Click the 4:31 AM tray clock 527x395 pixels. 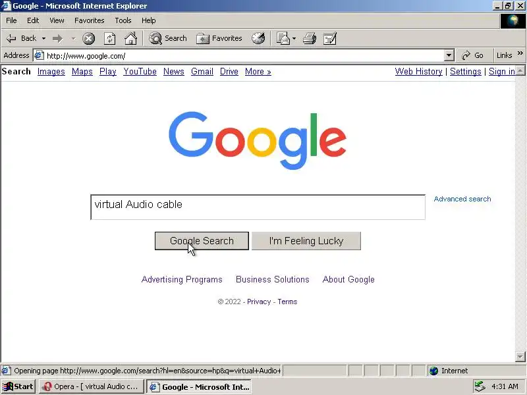tap(505, 386)
